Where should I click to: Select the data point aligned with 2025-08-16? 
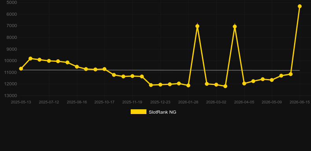point(77,67)
